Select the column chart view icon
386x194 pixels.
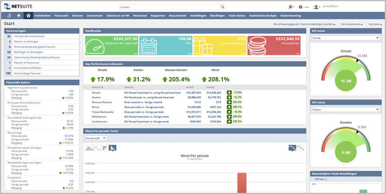[x=112, y=148]
